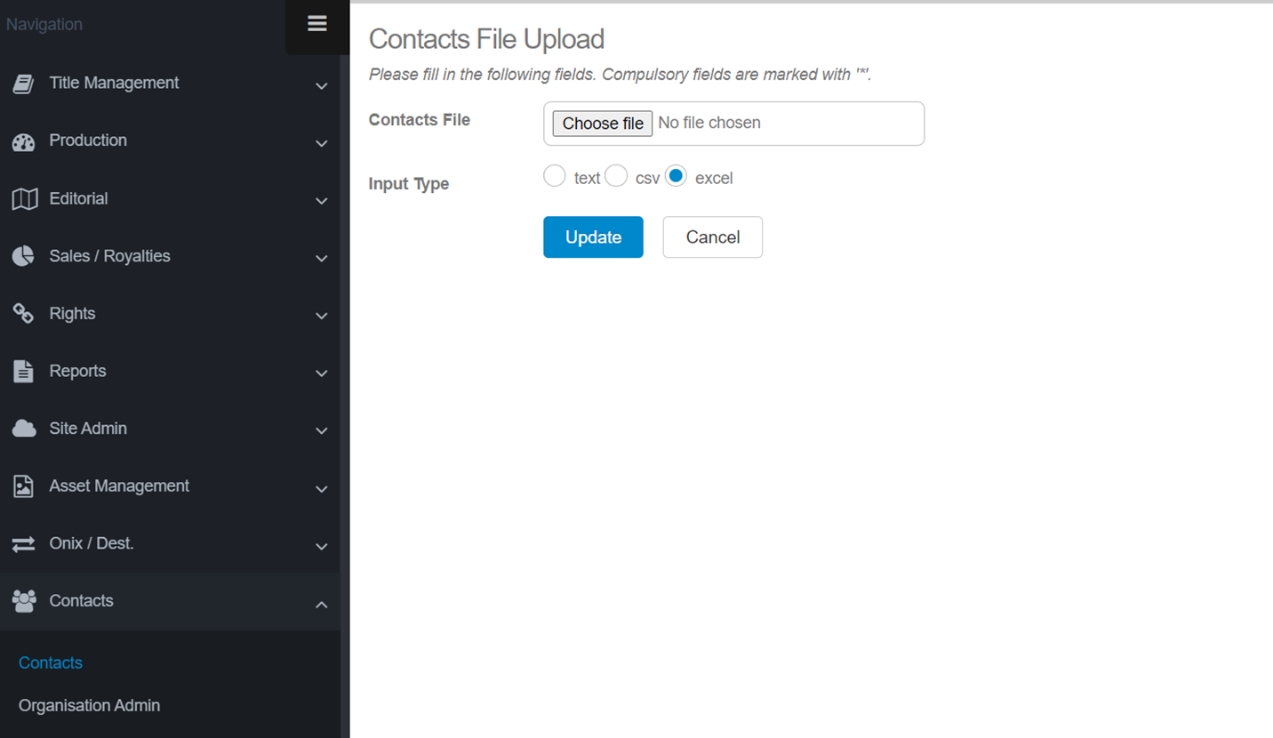This screenshot has height=738, width=1273.
Task: Click the Editorial map icon
Action: tap(24, 199)
